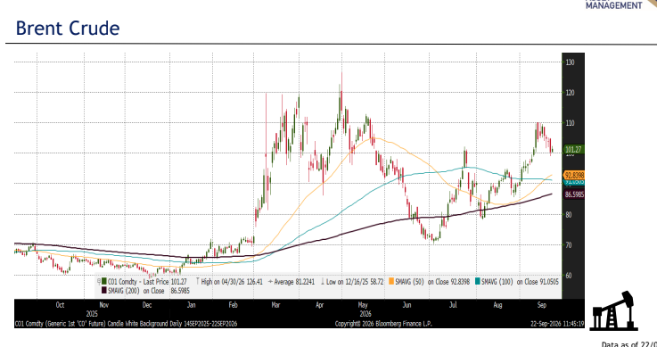Click the Dec month label
657x347 pixels.
[147, 305]
